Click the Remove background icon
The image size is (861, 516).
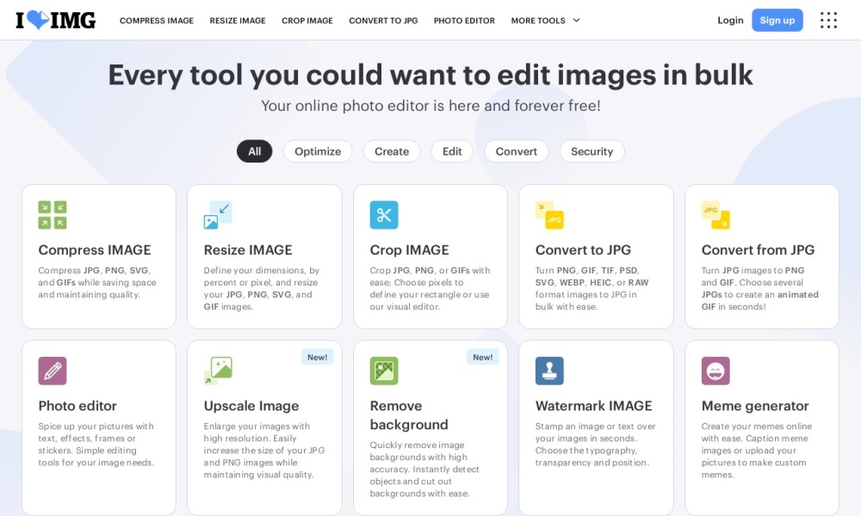(384, 371)
